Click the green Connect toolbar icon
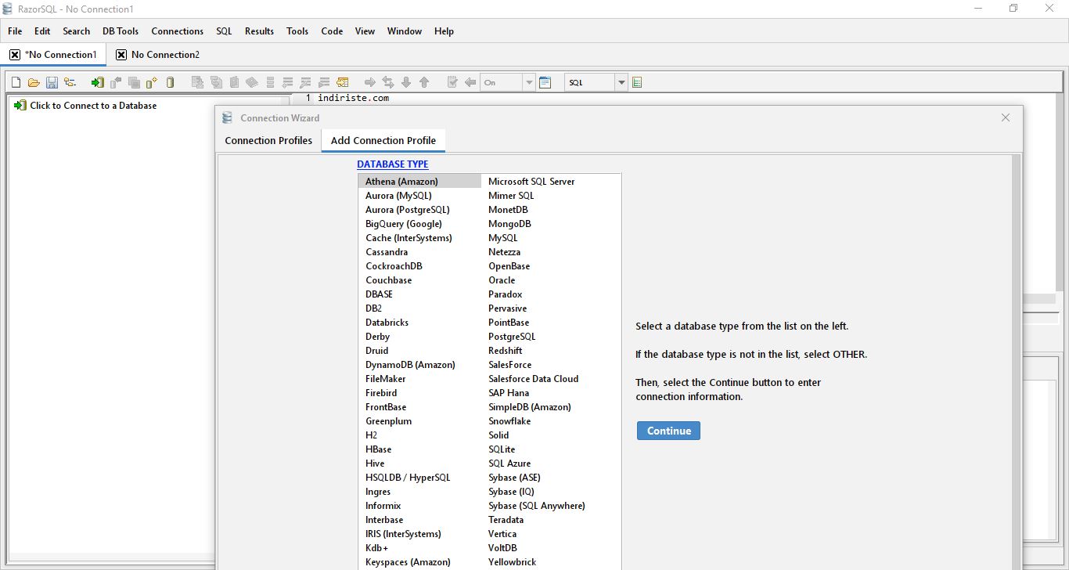The image size is (1069, 570). click(x=98, y=82)
